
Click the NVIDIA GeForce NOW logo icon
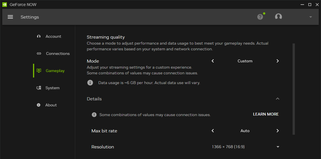click(5, 5)
